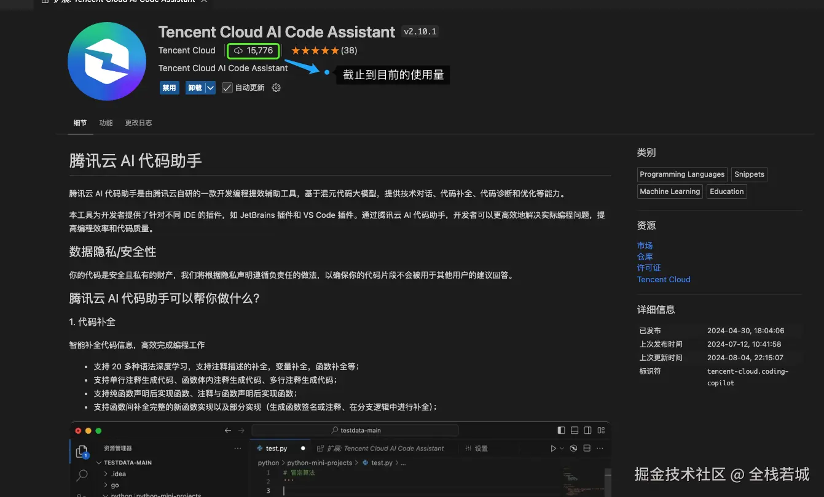Click the forward arrow in embedded screenshot

click(241, 431)
